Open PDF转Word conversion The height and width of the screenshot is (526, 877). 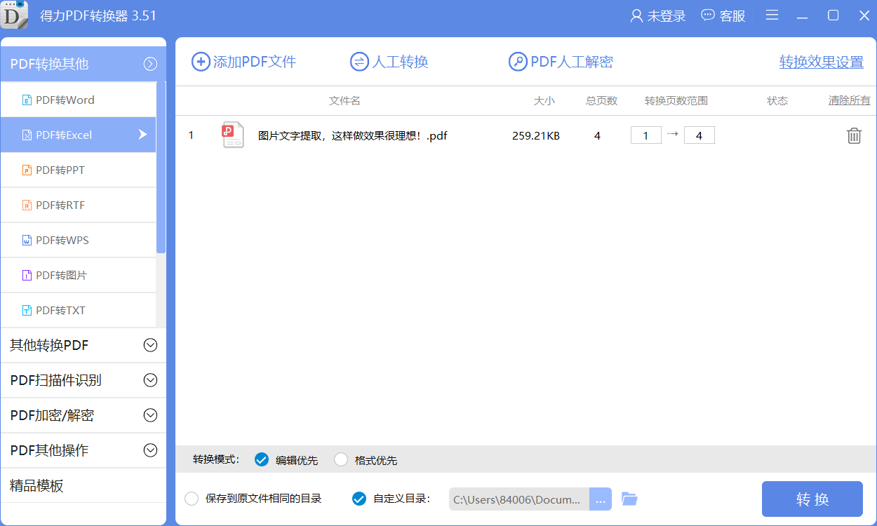coord(78,100)
